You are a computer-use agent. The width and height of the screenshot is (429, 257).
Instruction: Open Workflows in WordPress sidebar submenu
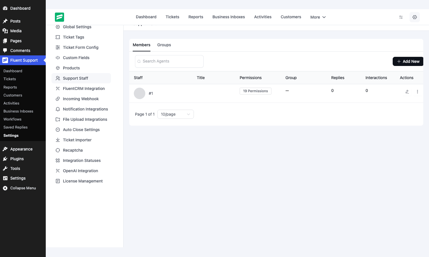click(x=12, y=119)
